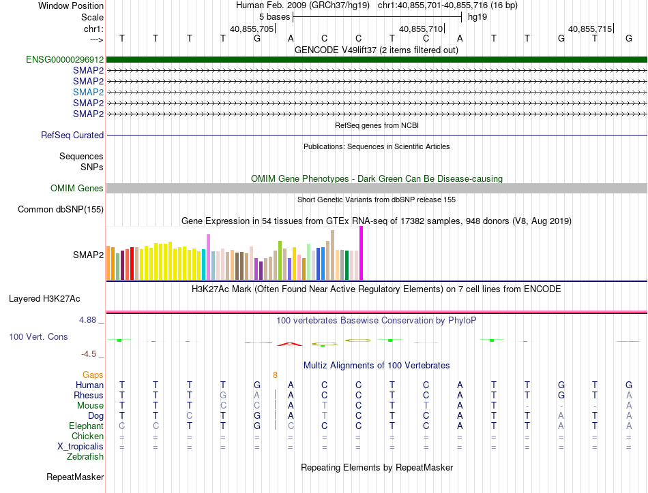This screenshot has height=493, width=648.
Task: Click the H3K27Ac Mark ENCODE track title
Action: (377, 289)
